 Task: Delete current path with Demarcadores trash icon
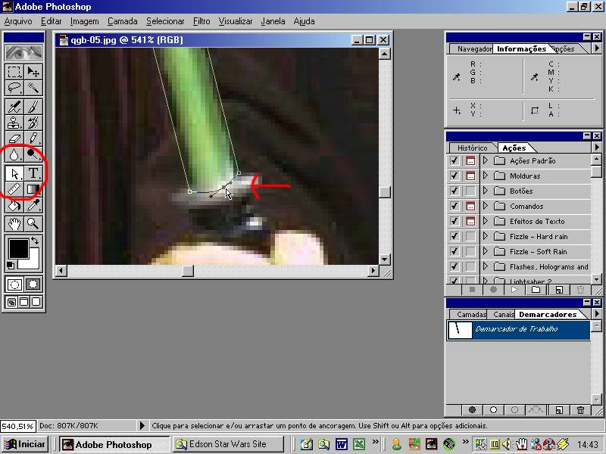coord(580,410)
